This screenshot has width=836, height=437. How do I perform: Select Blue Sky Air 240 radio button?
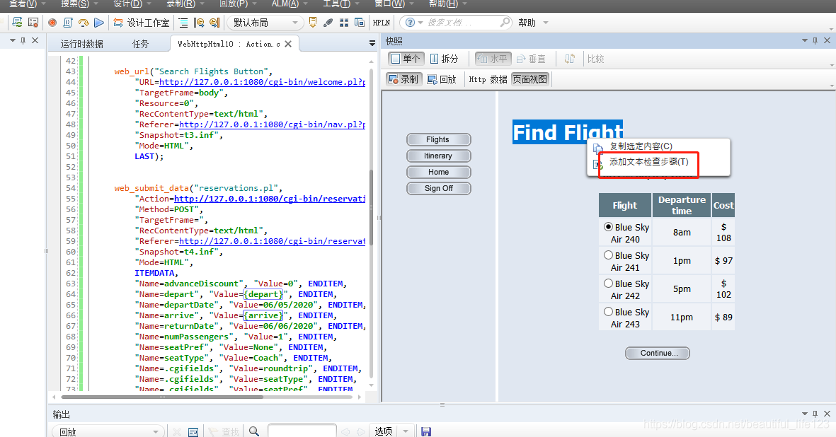[608, 226]
